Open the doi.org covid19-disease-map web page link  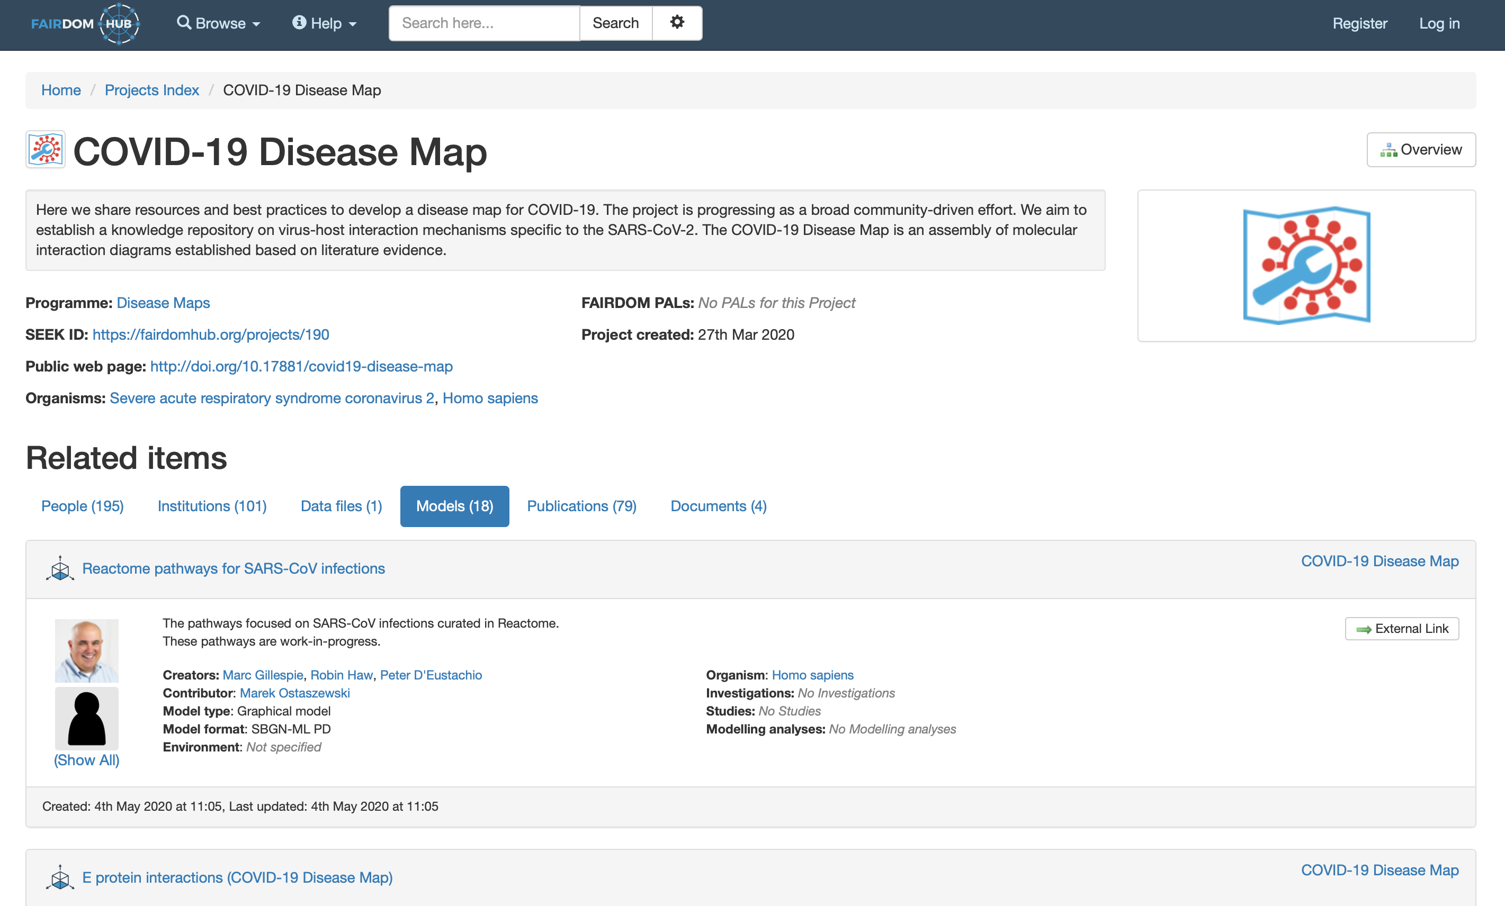pos(302,366)
